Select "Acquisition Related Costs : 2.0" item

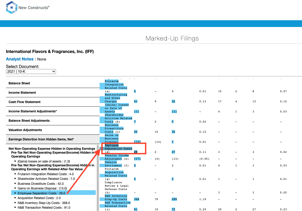coord(39,198)
